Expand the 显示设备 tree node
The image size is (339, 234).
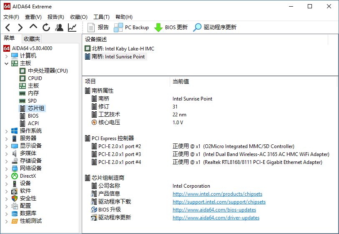pos(7,146)
